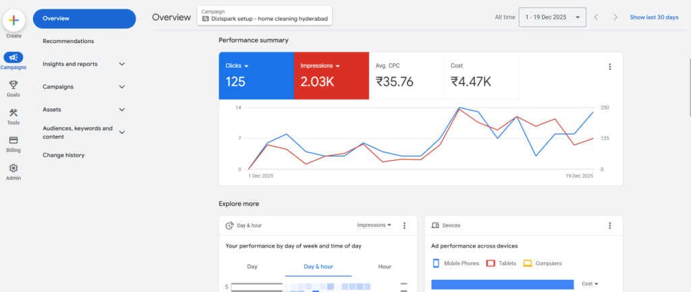The image size is (691, 292).
Task: Expand Audiences, keywords and content
Action: 122,132
